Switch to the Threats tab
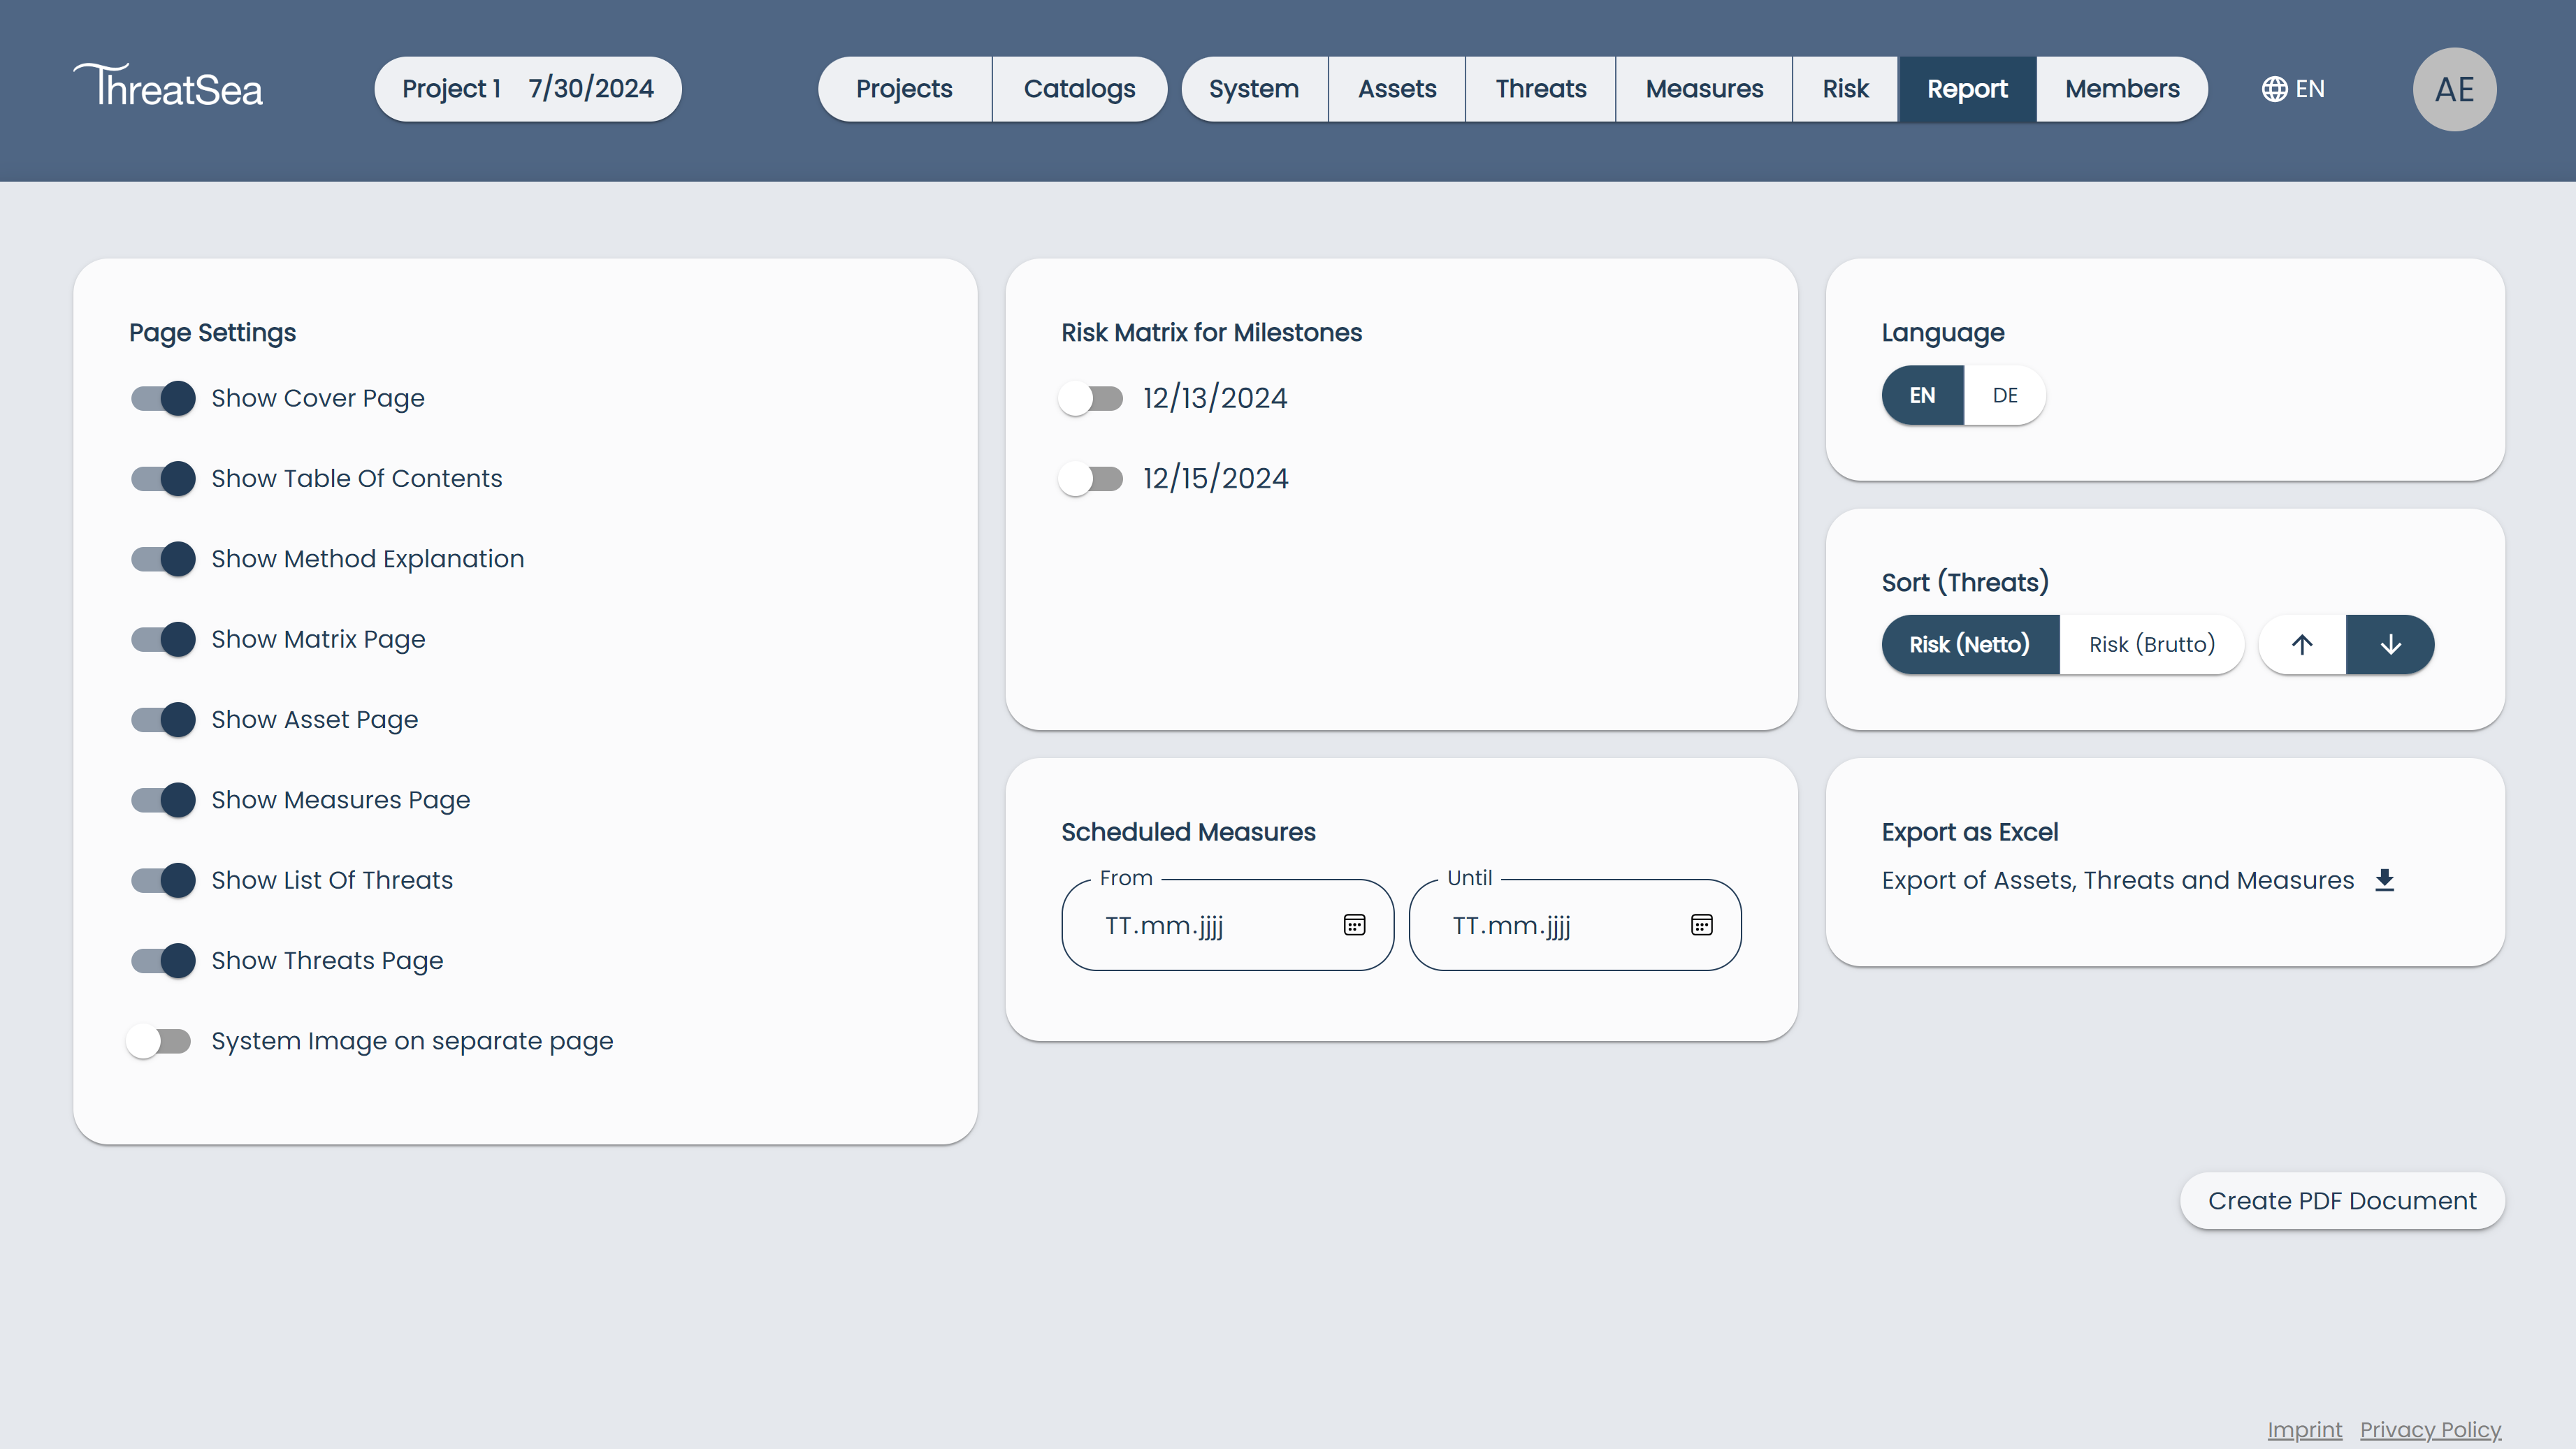This screenshot has width=2576, height=1449. [x=1540, y=88]
